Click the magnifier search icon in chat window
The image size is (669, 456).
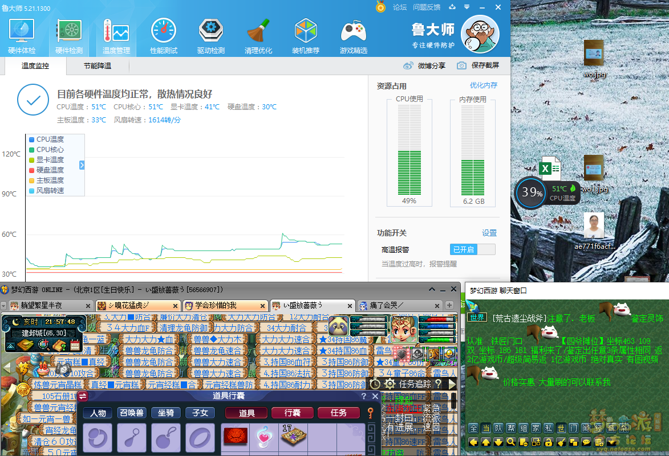510,442
